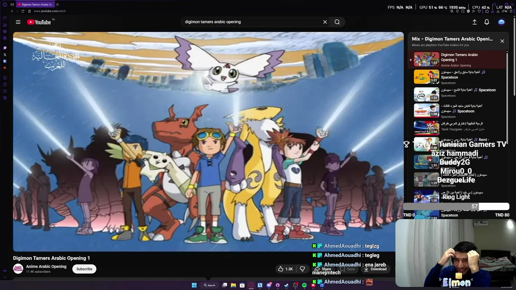Clear the search query with the X
516x290 pixels.
pos(325,22)
